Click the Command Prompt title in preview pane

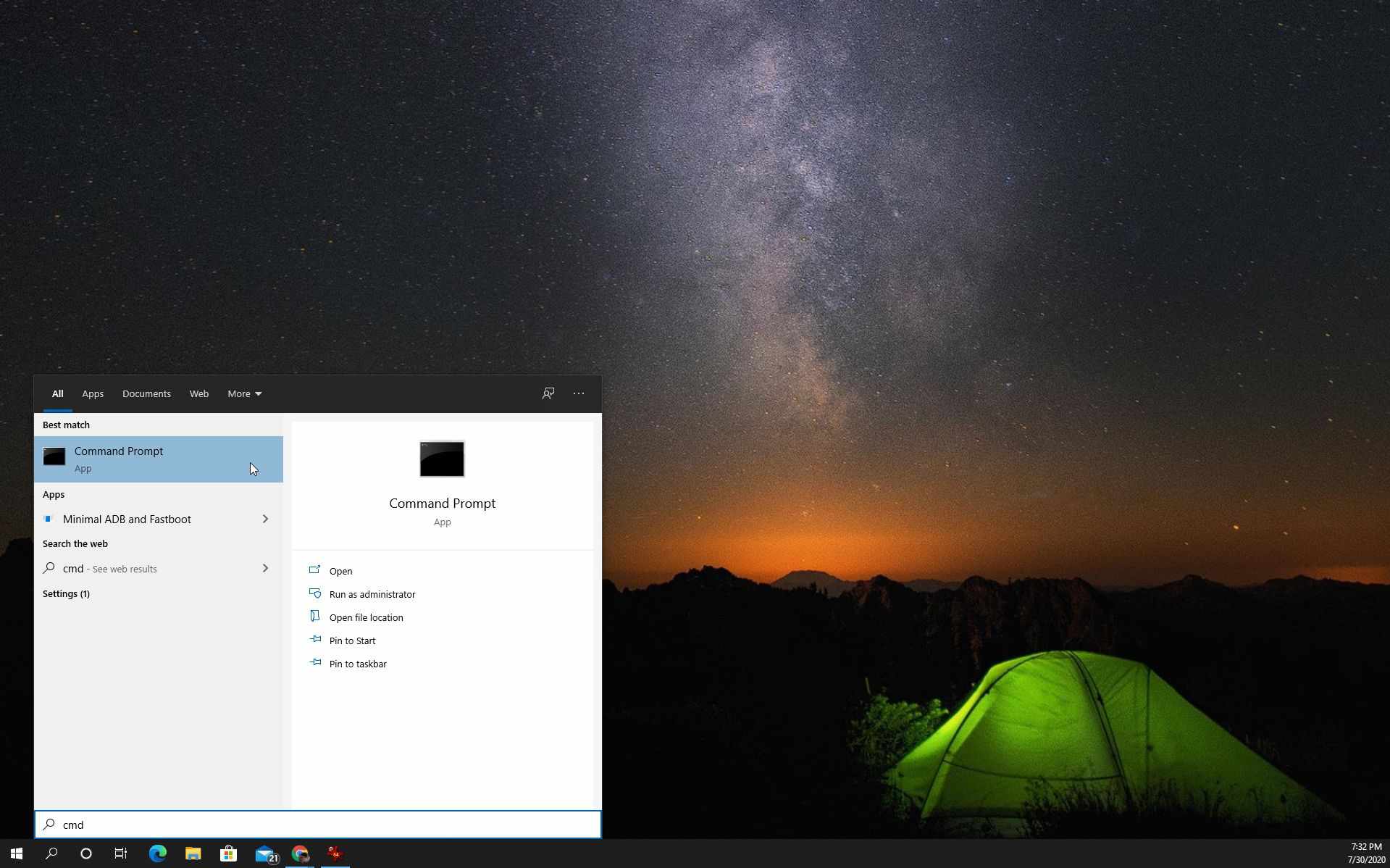[x=442, y=503]
